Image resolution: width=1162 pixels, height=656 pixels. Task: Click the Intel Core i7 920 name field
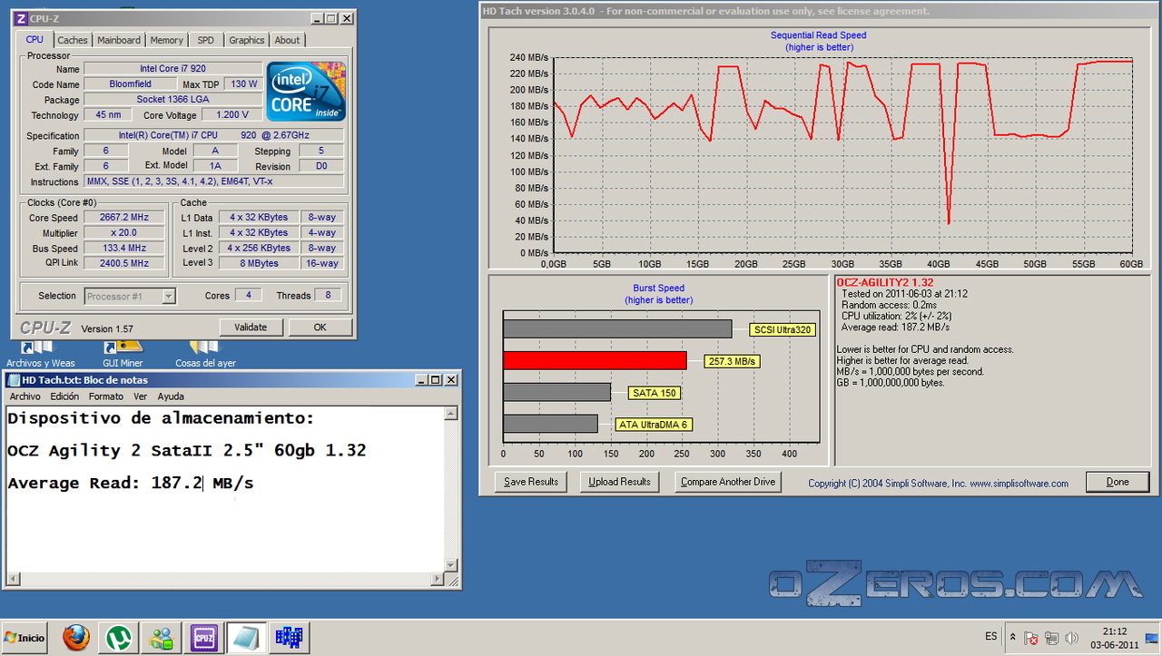[172, 69]
